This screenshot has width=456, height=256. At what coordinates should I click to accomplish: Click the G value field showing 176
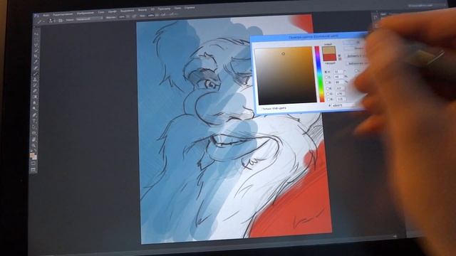tap(341, 94)
